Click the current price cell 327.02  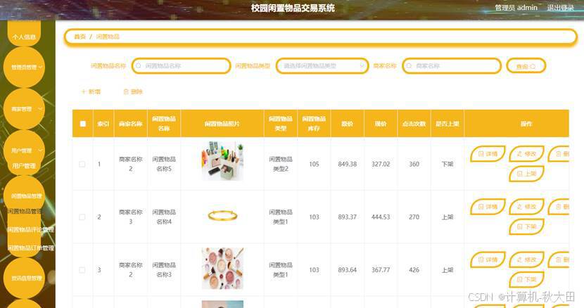(x=381, y=165)
